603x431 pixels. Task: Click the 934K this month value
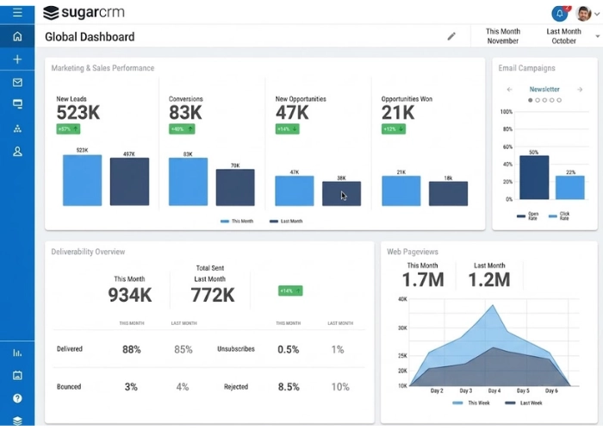(x=130, y=295)
